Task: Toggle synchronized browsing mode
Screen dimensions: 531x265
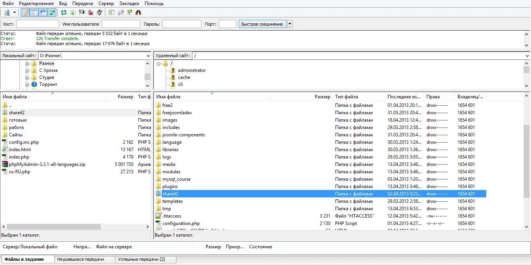Action: point(131,12)
